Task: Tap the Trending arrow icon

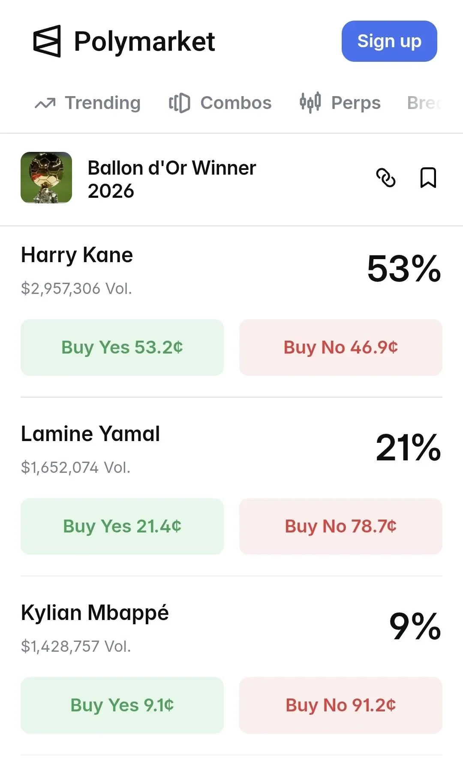Action: 45,103
